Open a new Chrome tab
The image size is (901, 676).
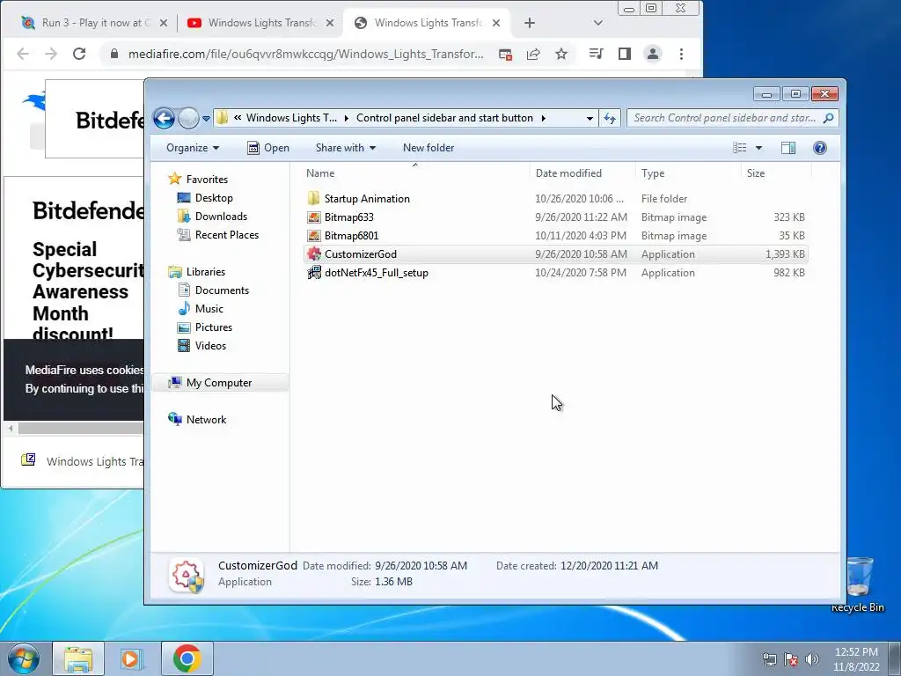tap(530, 23)
